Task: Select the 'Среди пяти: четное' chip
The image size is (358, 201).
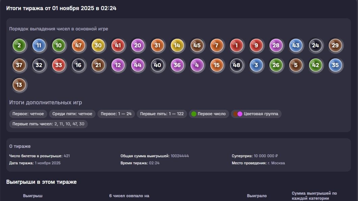Action: click(x=72, y=114)
